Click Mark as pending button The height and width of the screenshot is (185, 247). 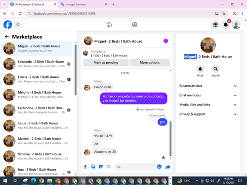tap(106, 63)
